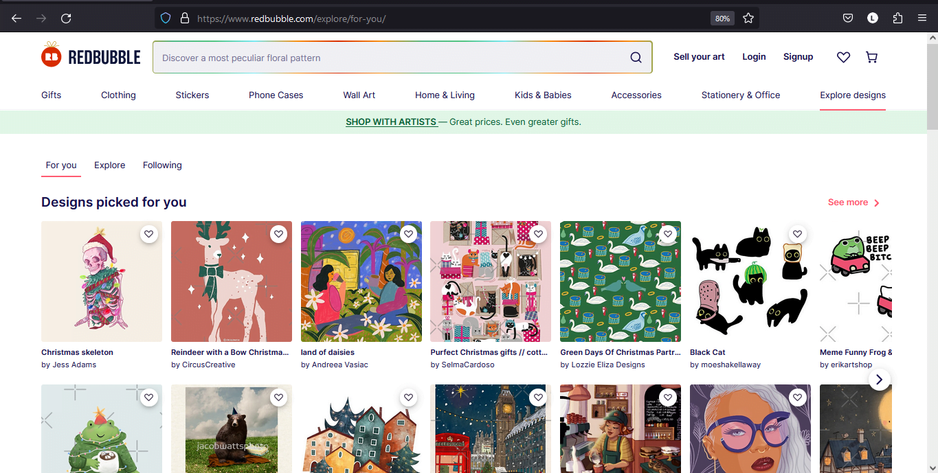938x473 pixels.
Task: Click the Redbubble logo
Action: [x=90, y=55]
